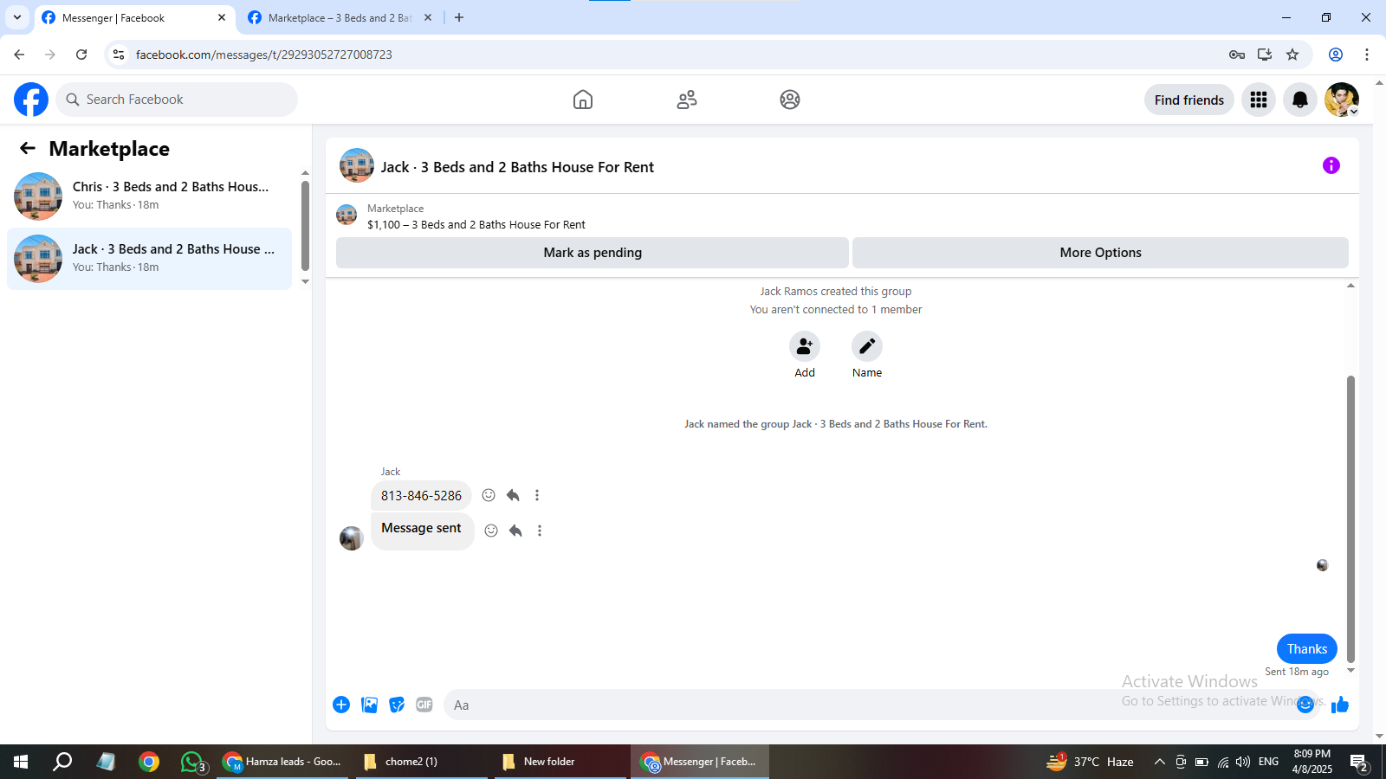Open the Facebook logo home link
Screen dimensions: 1386x779
[31, 100]
